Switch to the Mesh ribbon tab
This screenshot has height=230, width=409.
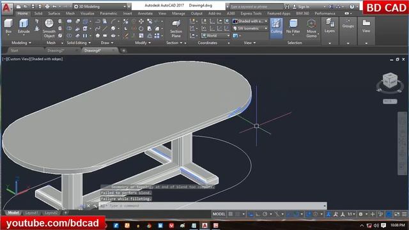click(70, 13)
